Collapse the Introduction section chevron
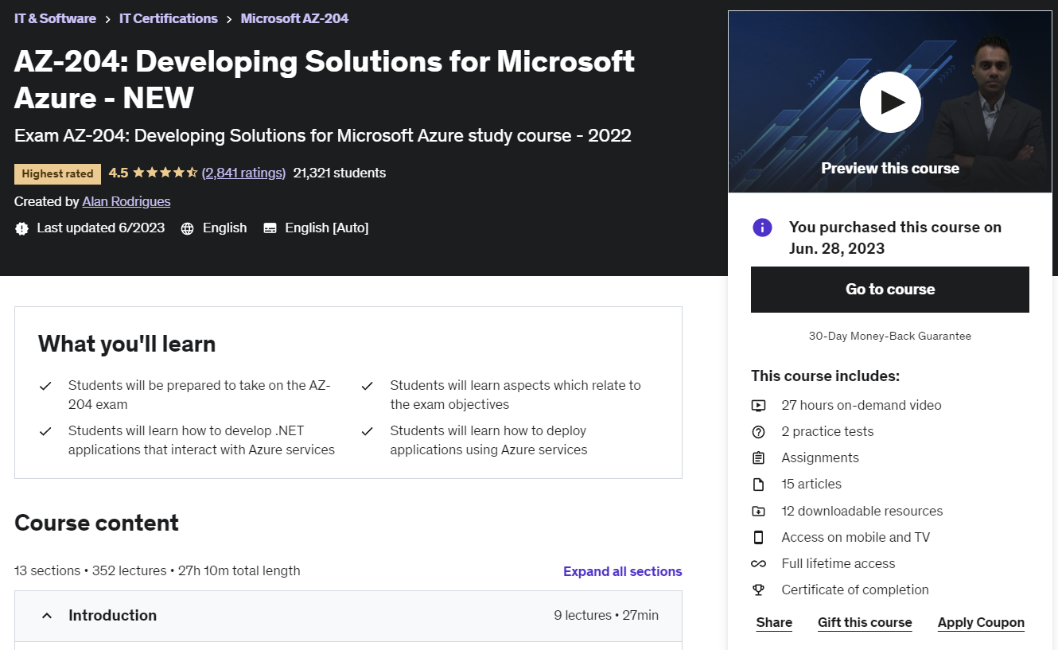 point(47,616)
